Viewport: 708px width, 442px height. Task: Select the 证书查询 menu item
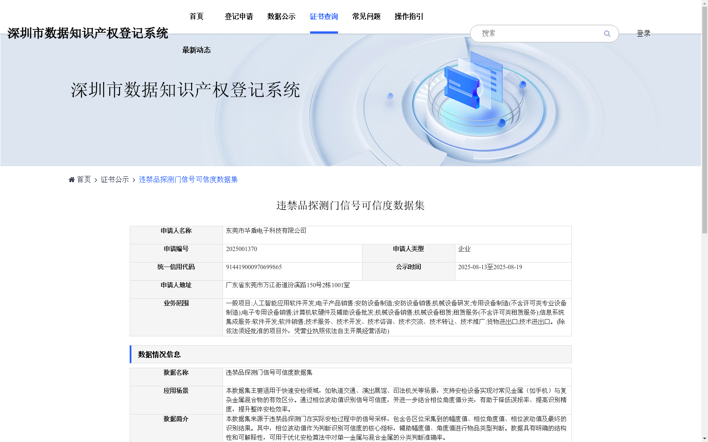click(324, 16)
